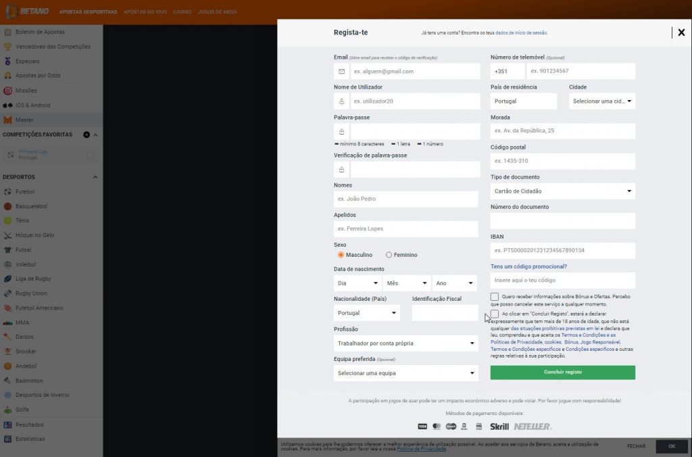Image resolution: width=692 pixels, height=457 pixels.
Task: Tick the Concluir Registo declaration checkbox
Action: click(494, 314)
